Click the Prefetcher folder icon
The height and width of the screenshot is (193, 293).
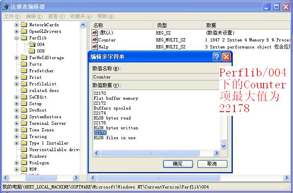click(x=24, y=71)
